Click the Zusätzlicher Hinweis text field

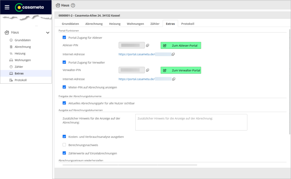coord(191,122)
